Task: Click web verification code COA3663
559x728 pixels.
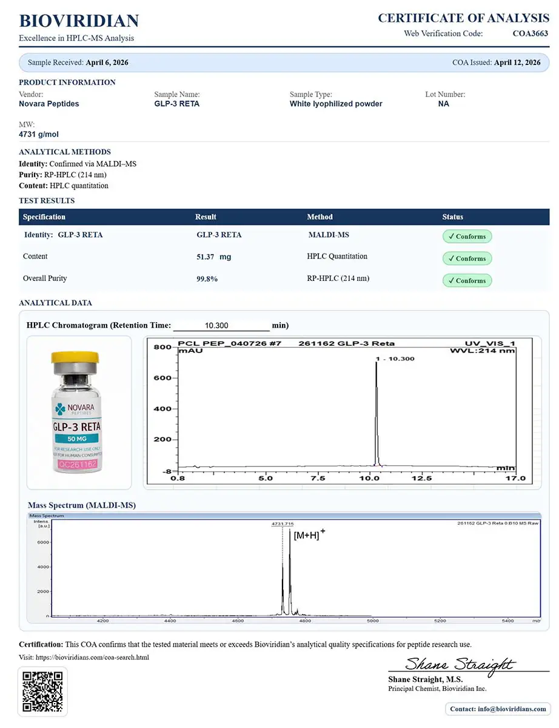Action: click(531, 34)
